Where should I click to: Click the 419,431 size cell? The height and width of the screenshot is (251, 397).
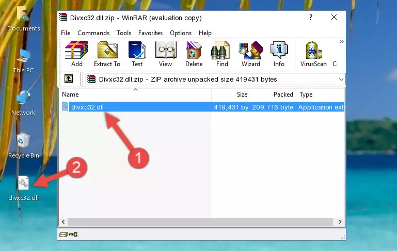tap(231, 107)
